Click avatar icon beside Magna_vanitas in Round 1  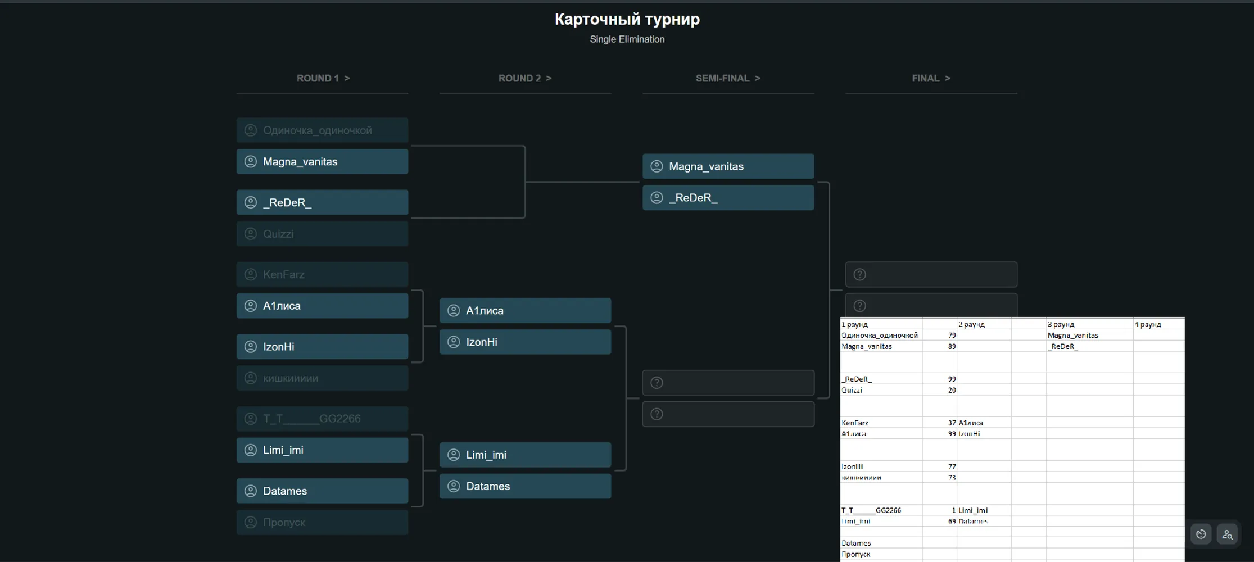point(251,162)
